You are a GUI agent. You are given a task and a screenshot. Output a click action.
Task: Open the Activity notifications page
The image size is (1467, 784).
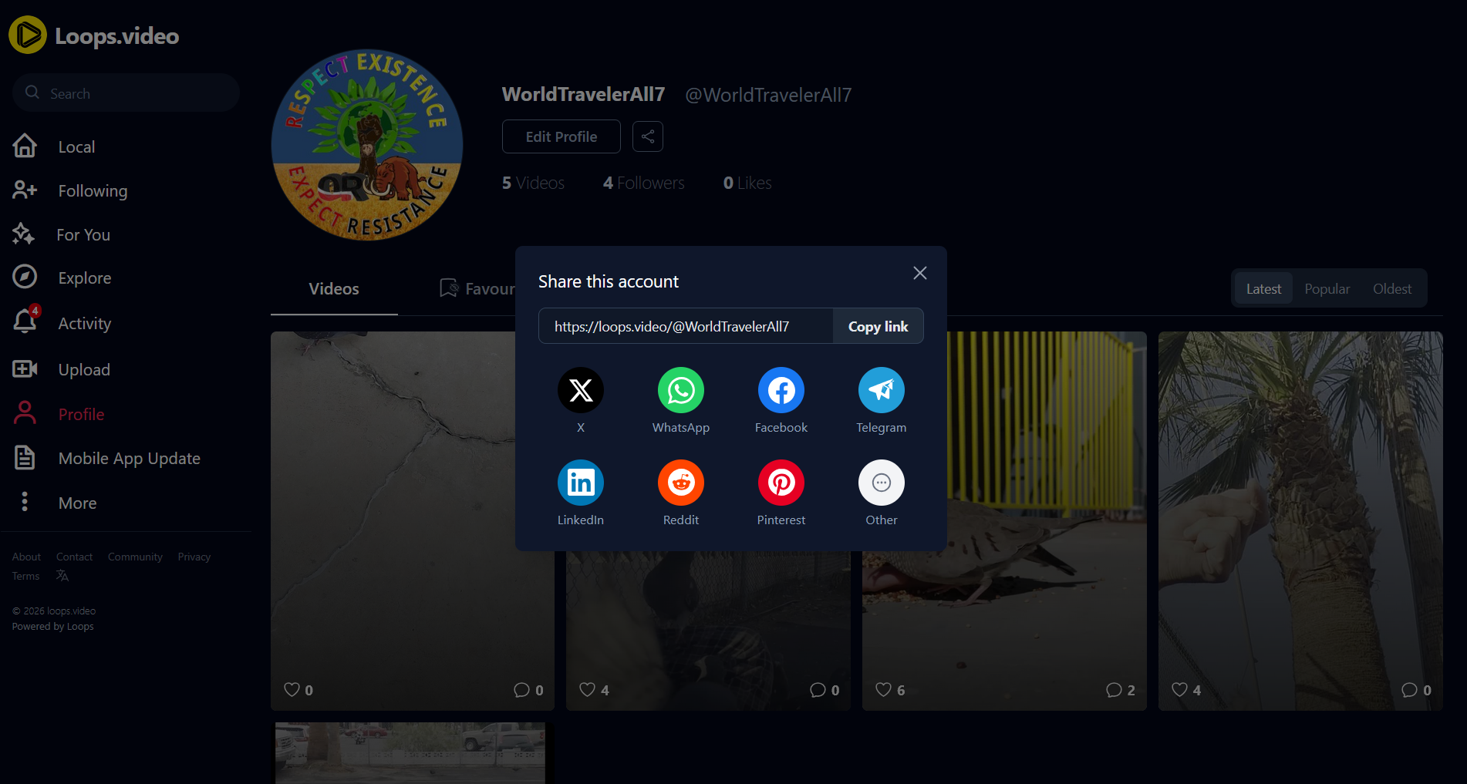pyautogui.click(x=84, y=324)
